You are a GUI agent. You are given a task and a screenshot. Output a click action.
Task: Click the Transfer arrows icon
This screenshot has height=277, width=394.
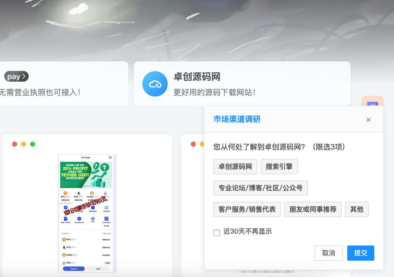106,207
